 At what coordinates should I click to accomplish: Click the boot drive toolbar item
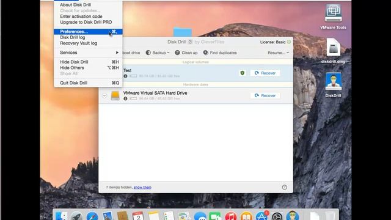[x=131, y=53]
